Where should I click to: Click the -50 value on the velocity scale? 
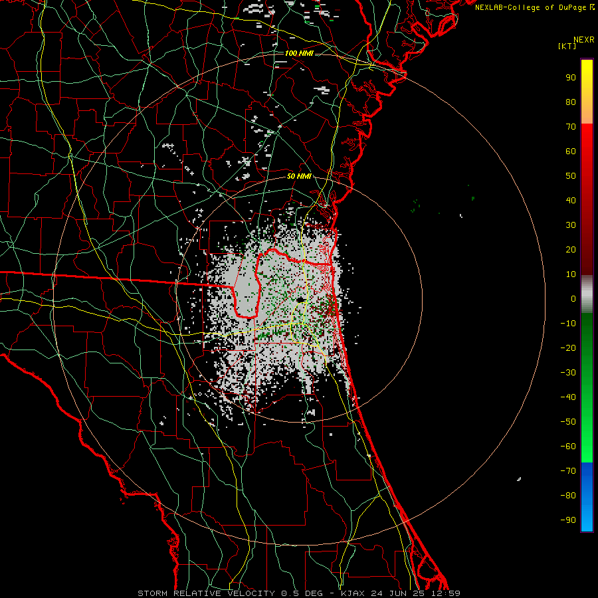tap(568, 422)
